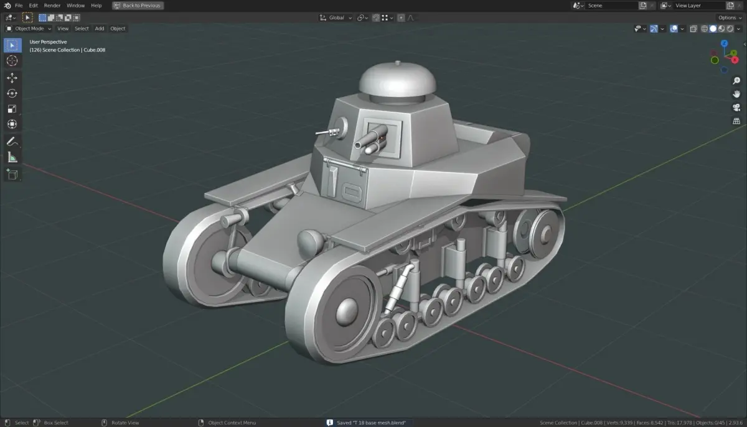The image size is (747, 427).
Task: Select the tweak cursor tool in header
Action: 27,17
